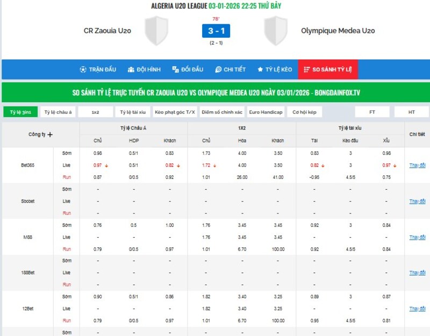Click Thay đổi link for M88

tap(417, 237)
